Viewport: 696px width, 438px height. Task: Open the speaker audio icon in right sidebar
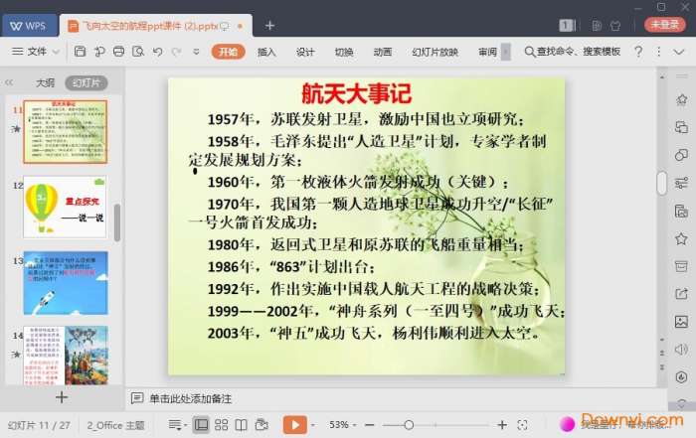(x=681, y=350)
